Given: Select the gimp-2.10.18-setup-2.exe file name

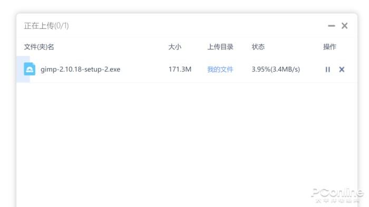Looking at the screenshot, I should point(80,70).
